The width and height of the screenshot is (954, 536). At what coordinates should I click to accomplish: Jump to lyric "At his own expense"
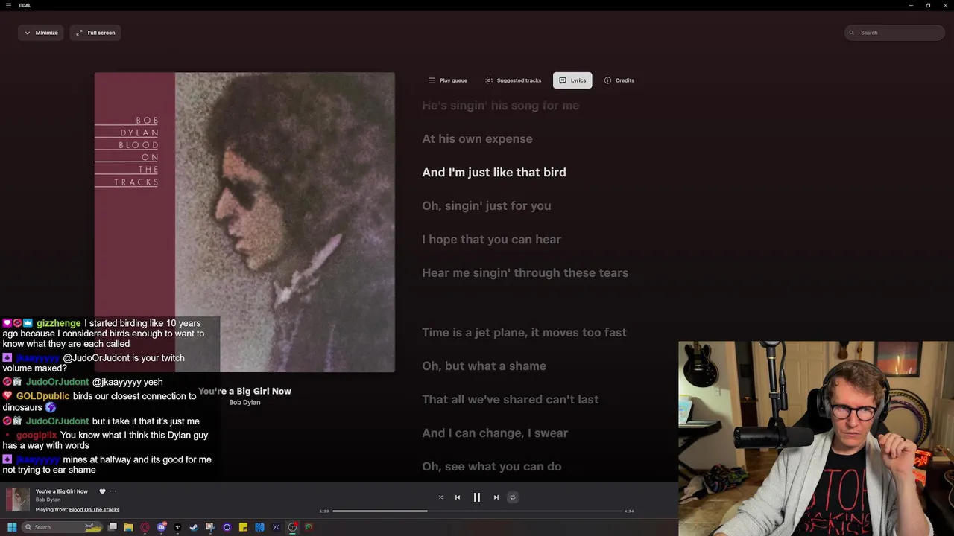click(x=477, y=139)
